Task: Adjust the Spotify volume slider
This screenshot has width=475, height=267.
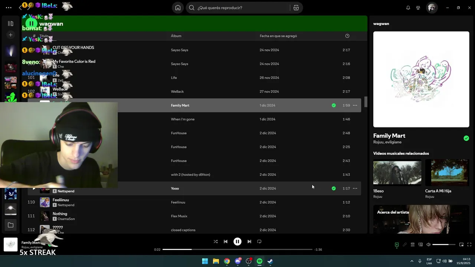Action: point(444,245)
